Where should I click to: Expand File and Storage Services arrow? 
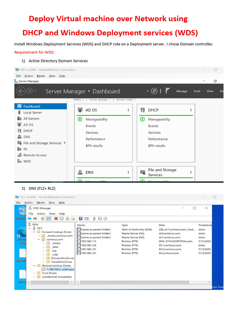click(x=65, y=143)
